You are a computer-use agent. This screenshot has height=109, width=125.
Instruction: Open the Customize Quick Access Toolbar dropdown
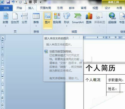point(40,2)
